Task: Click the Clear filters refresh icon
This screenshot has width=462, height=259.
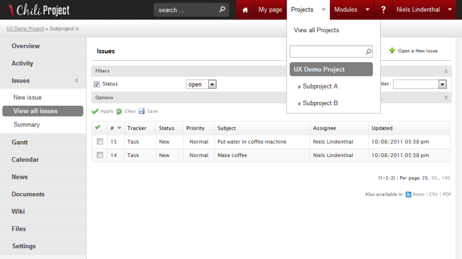Action: tap(119, 111)
